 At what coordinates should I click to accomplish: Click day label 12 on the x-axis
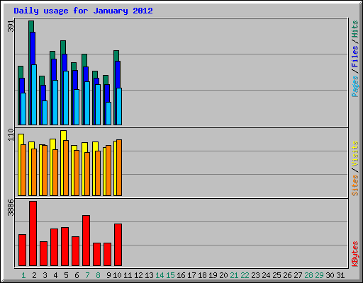tap(138, 275)
